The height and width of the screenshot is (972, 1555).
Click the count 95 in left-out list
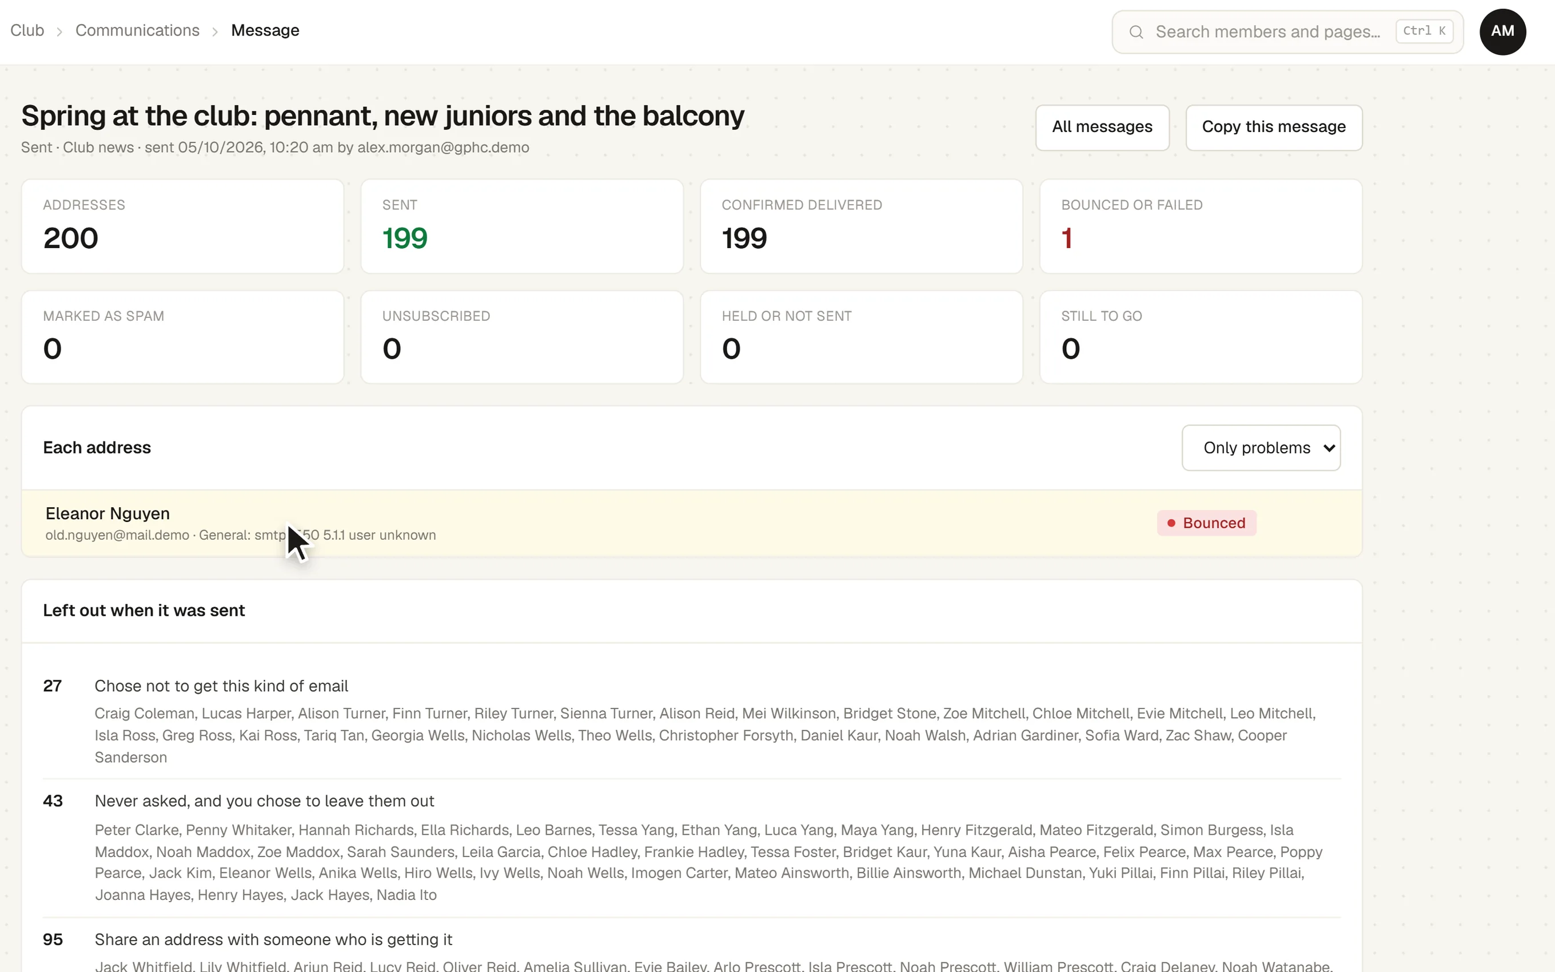(x=53, y=939)
